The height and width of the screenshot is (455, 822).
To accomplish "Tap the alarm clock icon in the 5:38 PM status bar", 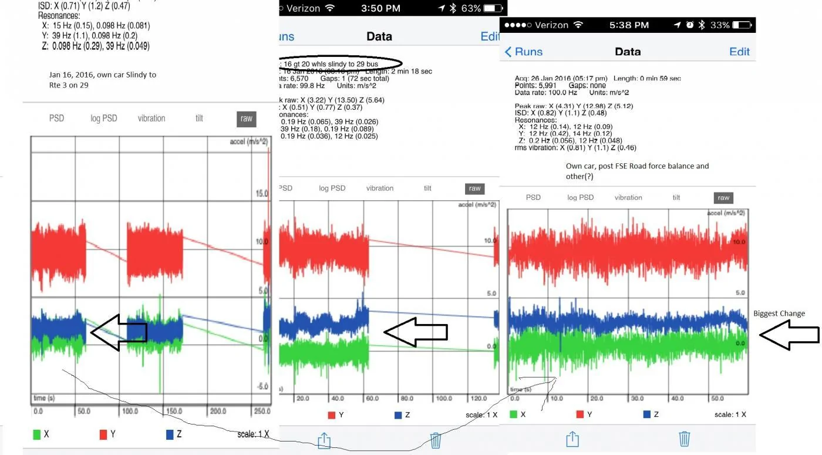I will point(690,25).
